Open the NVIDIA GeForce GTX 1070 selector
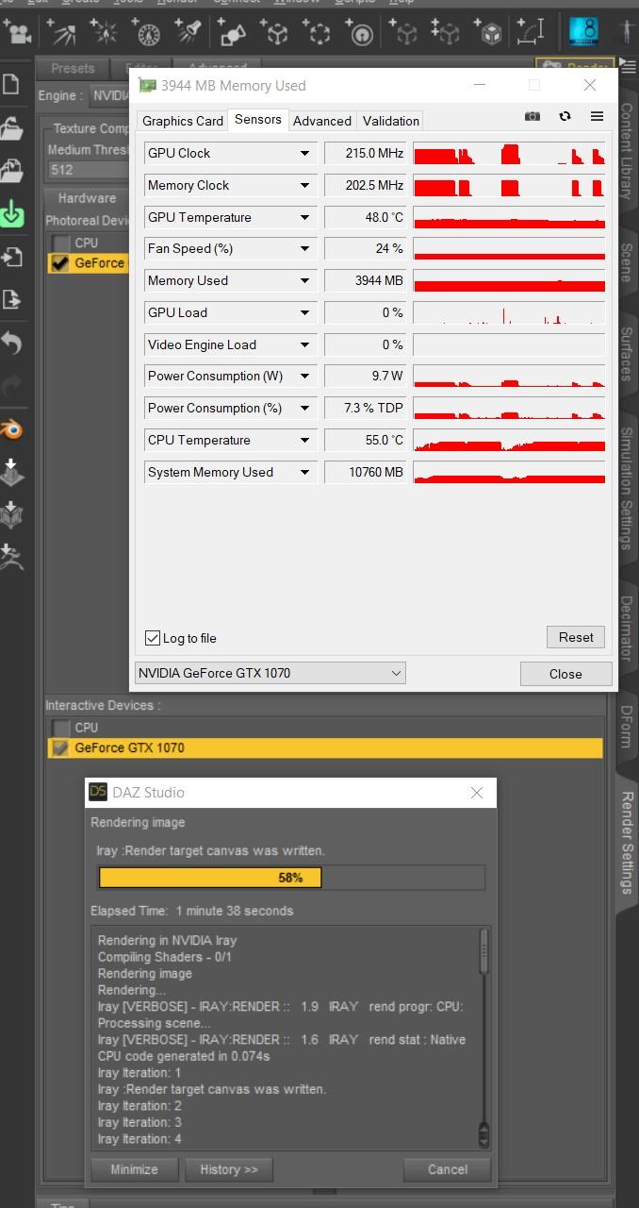The width and height of the screenshot is (639, 1208). pyautogui.click(x=270, y=673)
